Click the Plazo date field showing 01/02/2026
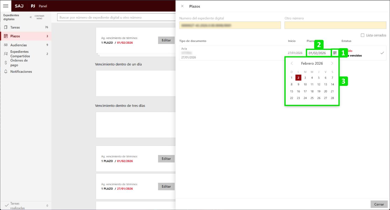Screen dimensions: 390x210 tap(318, 53)
